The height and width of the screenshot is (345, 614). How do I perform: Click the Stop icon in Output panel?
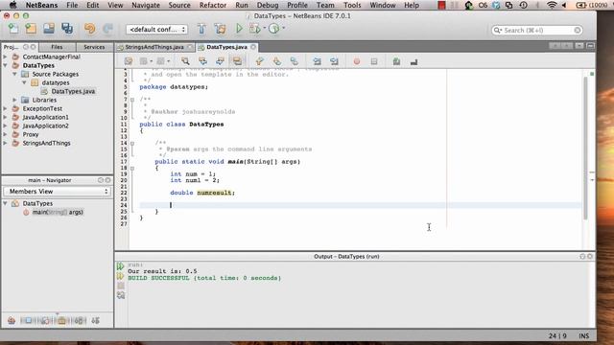pyautogui.click(x=121, y=286)
